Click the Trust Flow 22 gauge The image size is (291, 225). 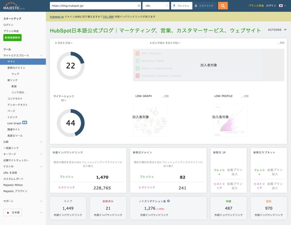pos(70,66)
